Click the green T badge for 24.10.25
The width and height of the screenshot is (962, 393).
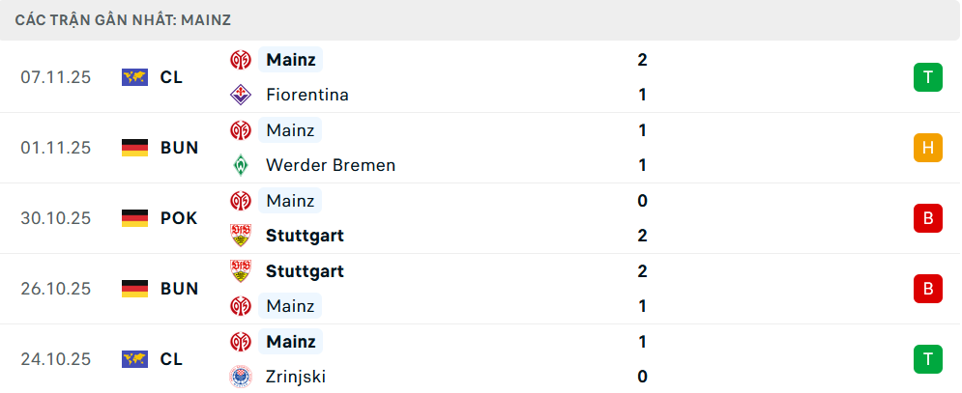coord(927,359)
